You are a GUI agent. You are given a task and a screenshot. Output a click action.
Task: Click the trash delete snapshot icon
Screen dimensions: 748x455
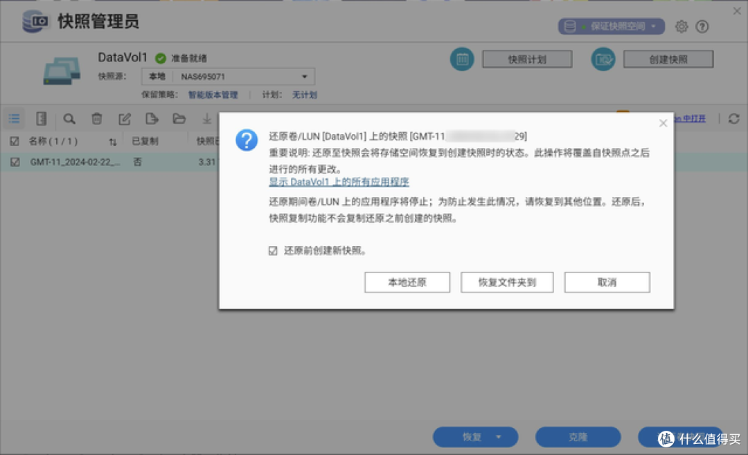coord(97,119)
